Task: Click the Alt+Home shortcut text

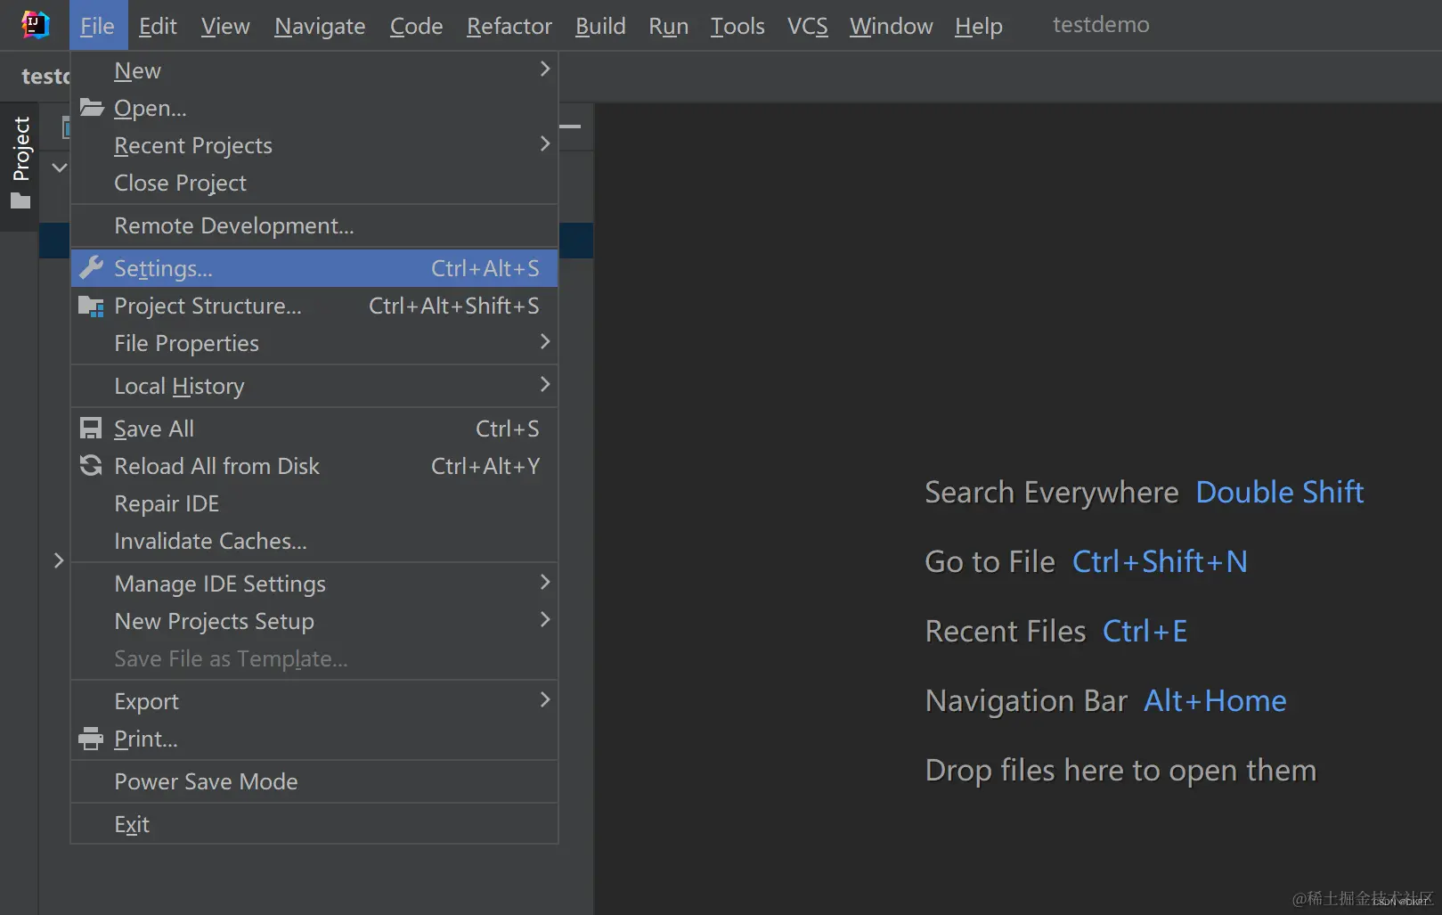Action: click(1215, 701)
